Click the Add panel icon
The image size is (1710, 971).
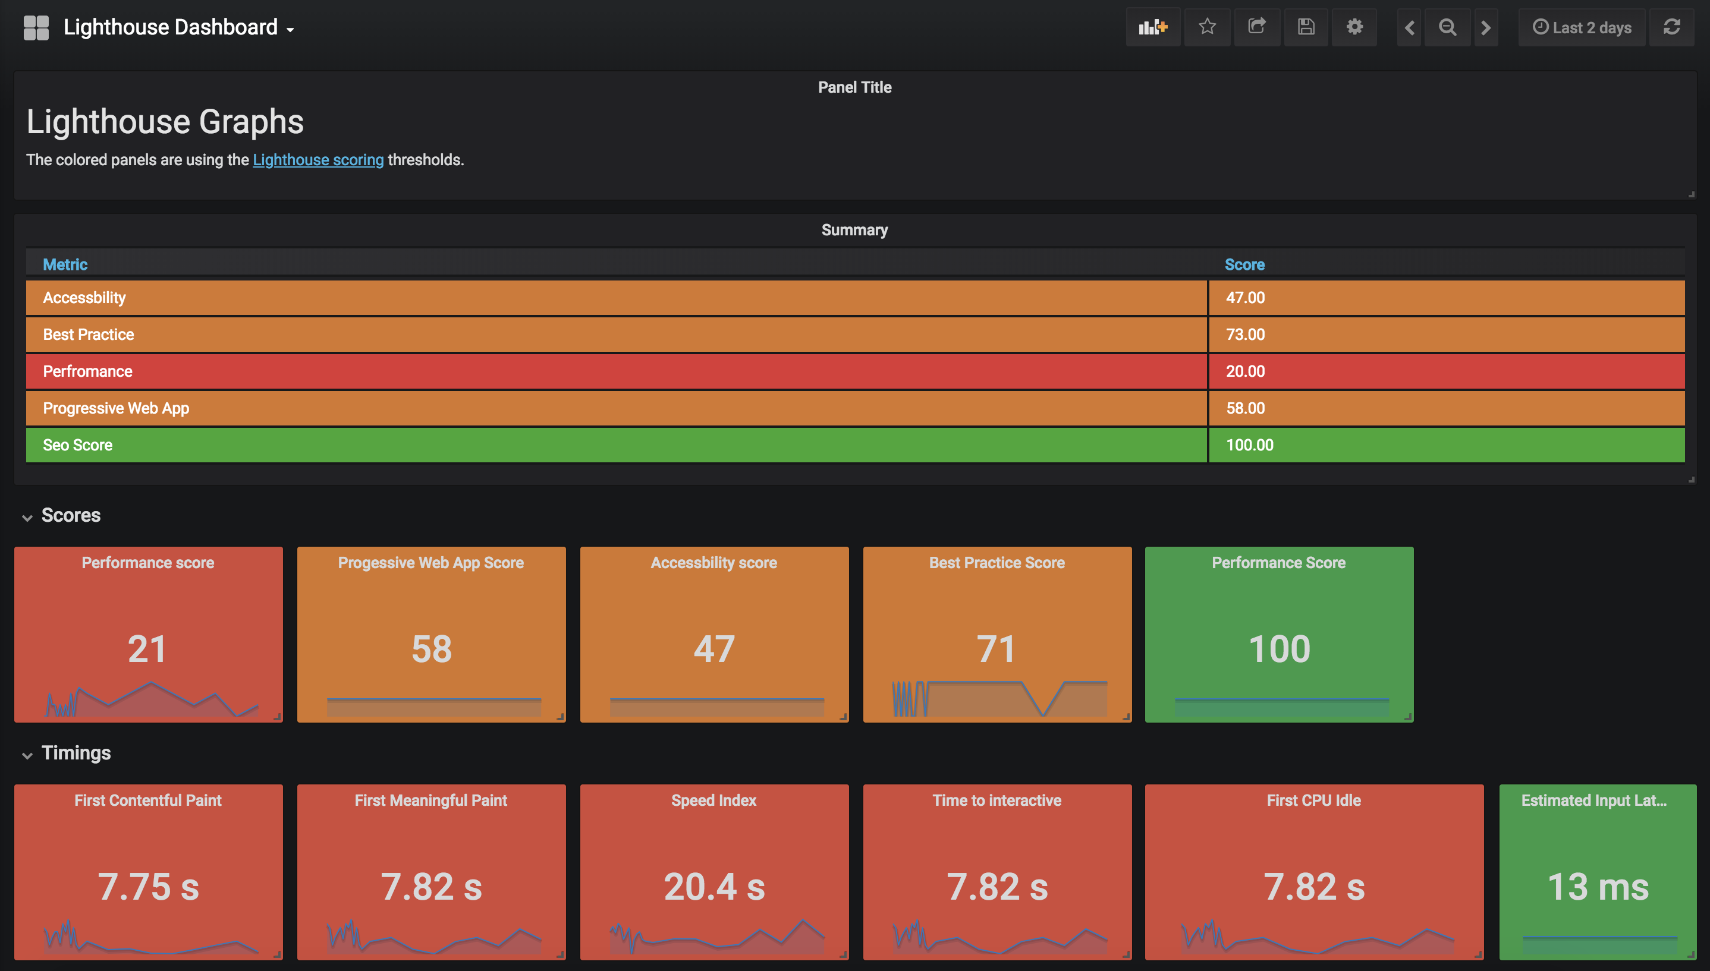coord(1152,27)
